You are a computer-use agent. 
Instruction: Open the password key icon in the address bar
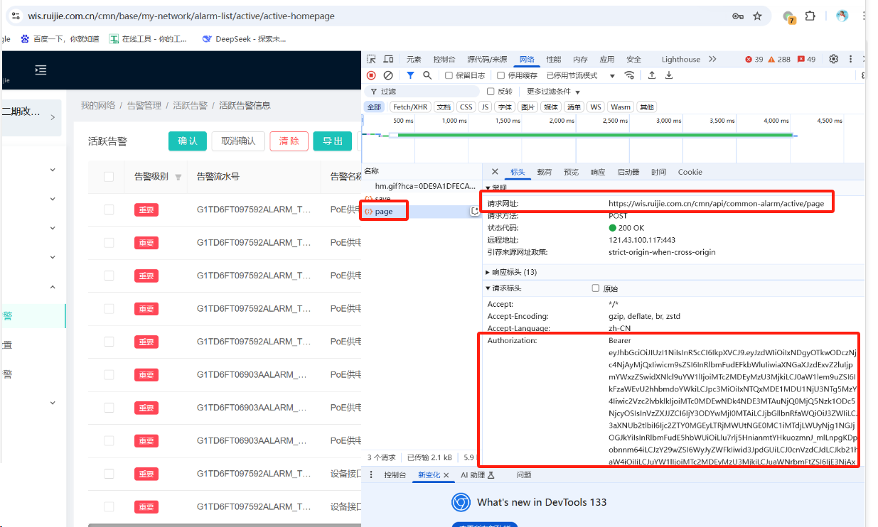(738, 16)
